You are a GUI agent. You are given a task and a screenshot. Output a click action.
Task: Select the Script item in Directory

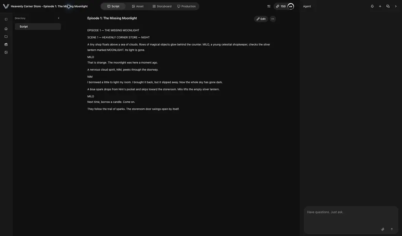click(38, 27)
